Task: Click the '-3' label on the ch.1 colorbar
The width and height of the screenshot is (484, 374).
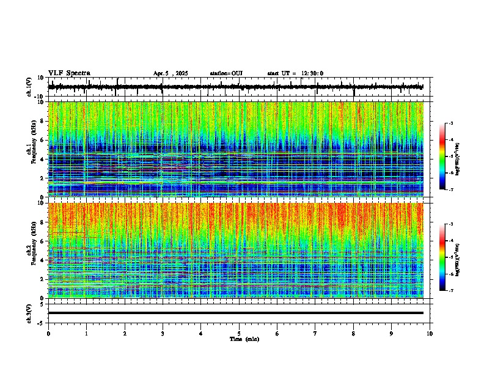Action: tap(450, 123)
